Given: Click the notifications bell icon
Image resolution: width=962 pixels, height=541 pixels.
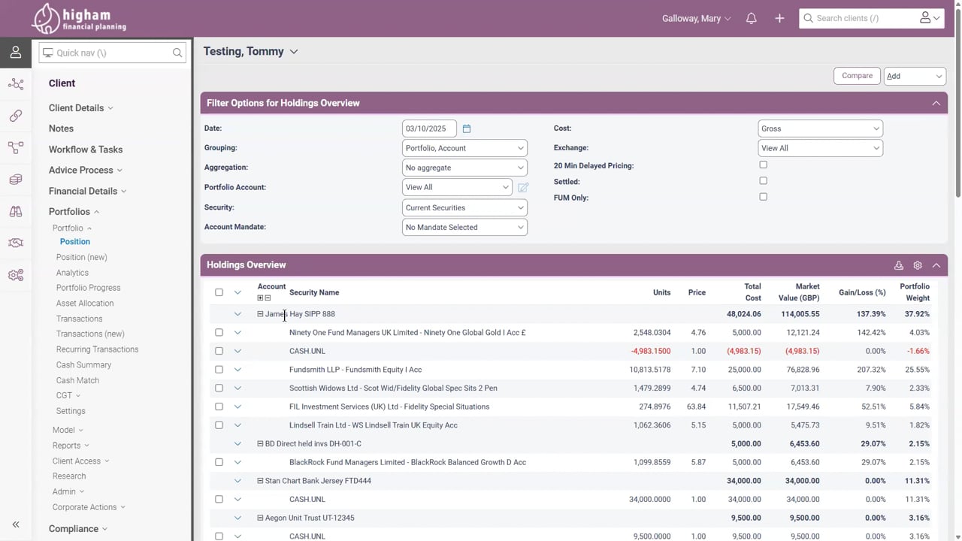Looking at the screenshot, I should point(751,19).
